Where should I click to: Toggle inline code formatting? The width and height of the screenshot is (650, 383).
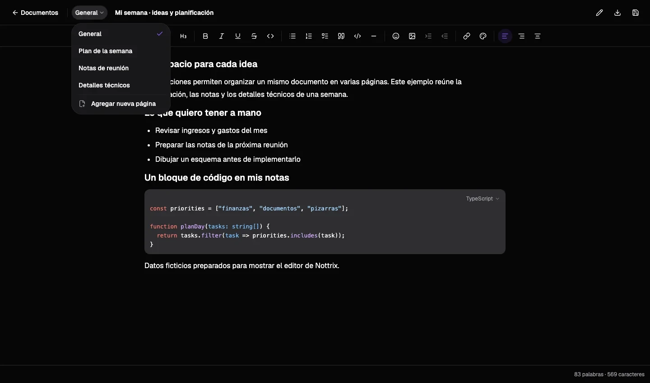point(270,36)
